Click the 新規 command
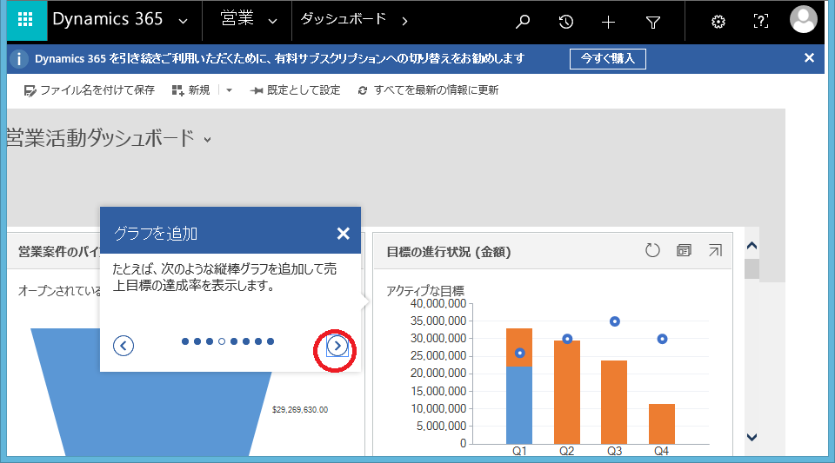Viewport: 835px width, 463px height. coord(190,90)
